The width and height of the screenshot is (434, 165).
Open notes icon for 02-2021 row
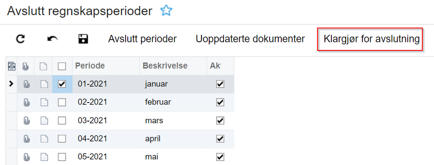tap(44, 102)
